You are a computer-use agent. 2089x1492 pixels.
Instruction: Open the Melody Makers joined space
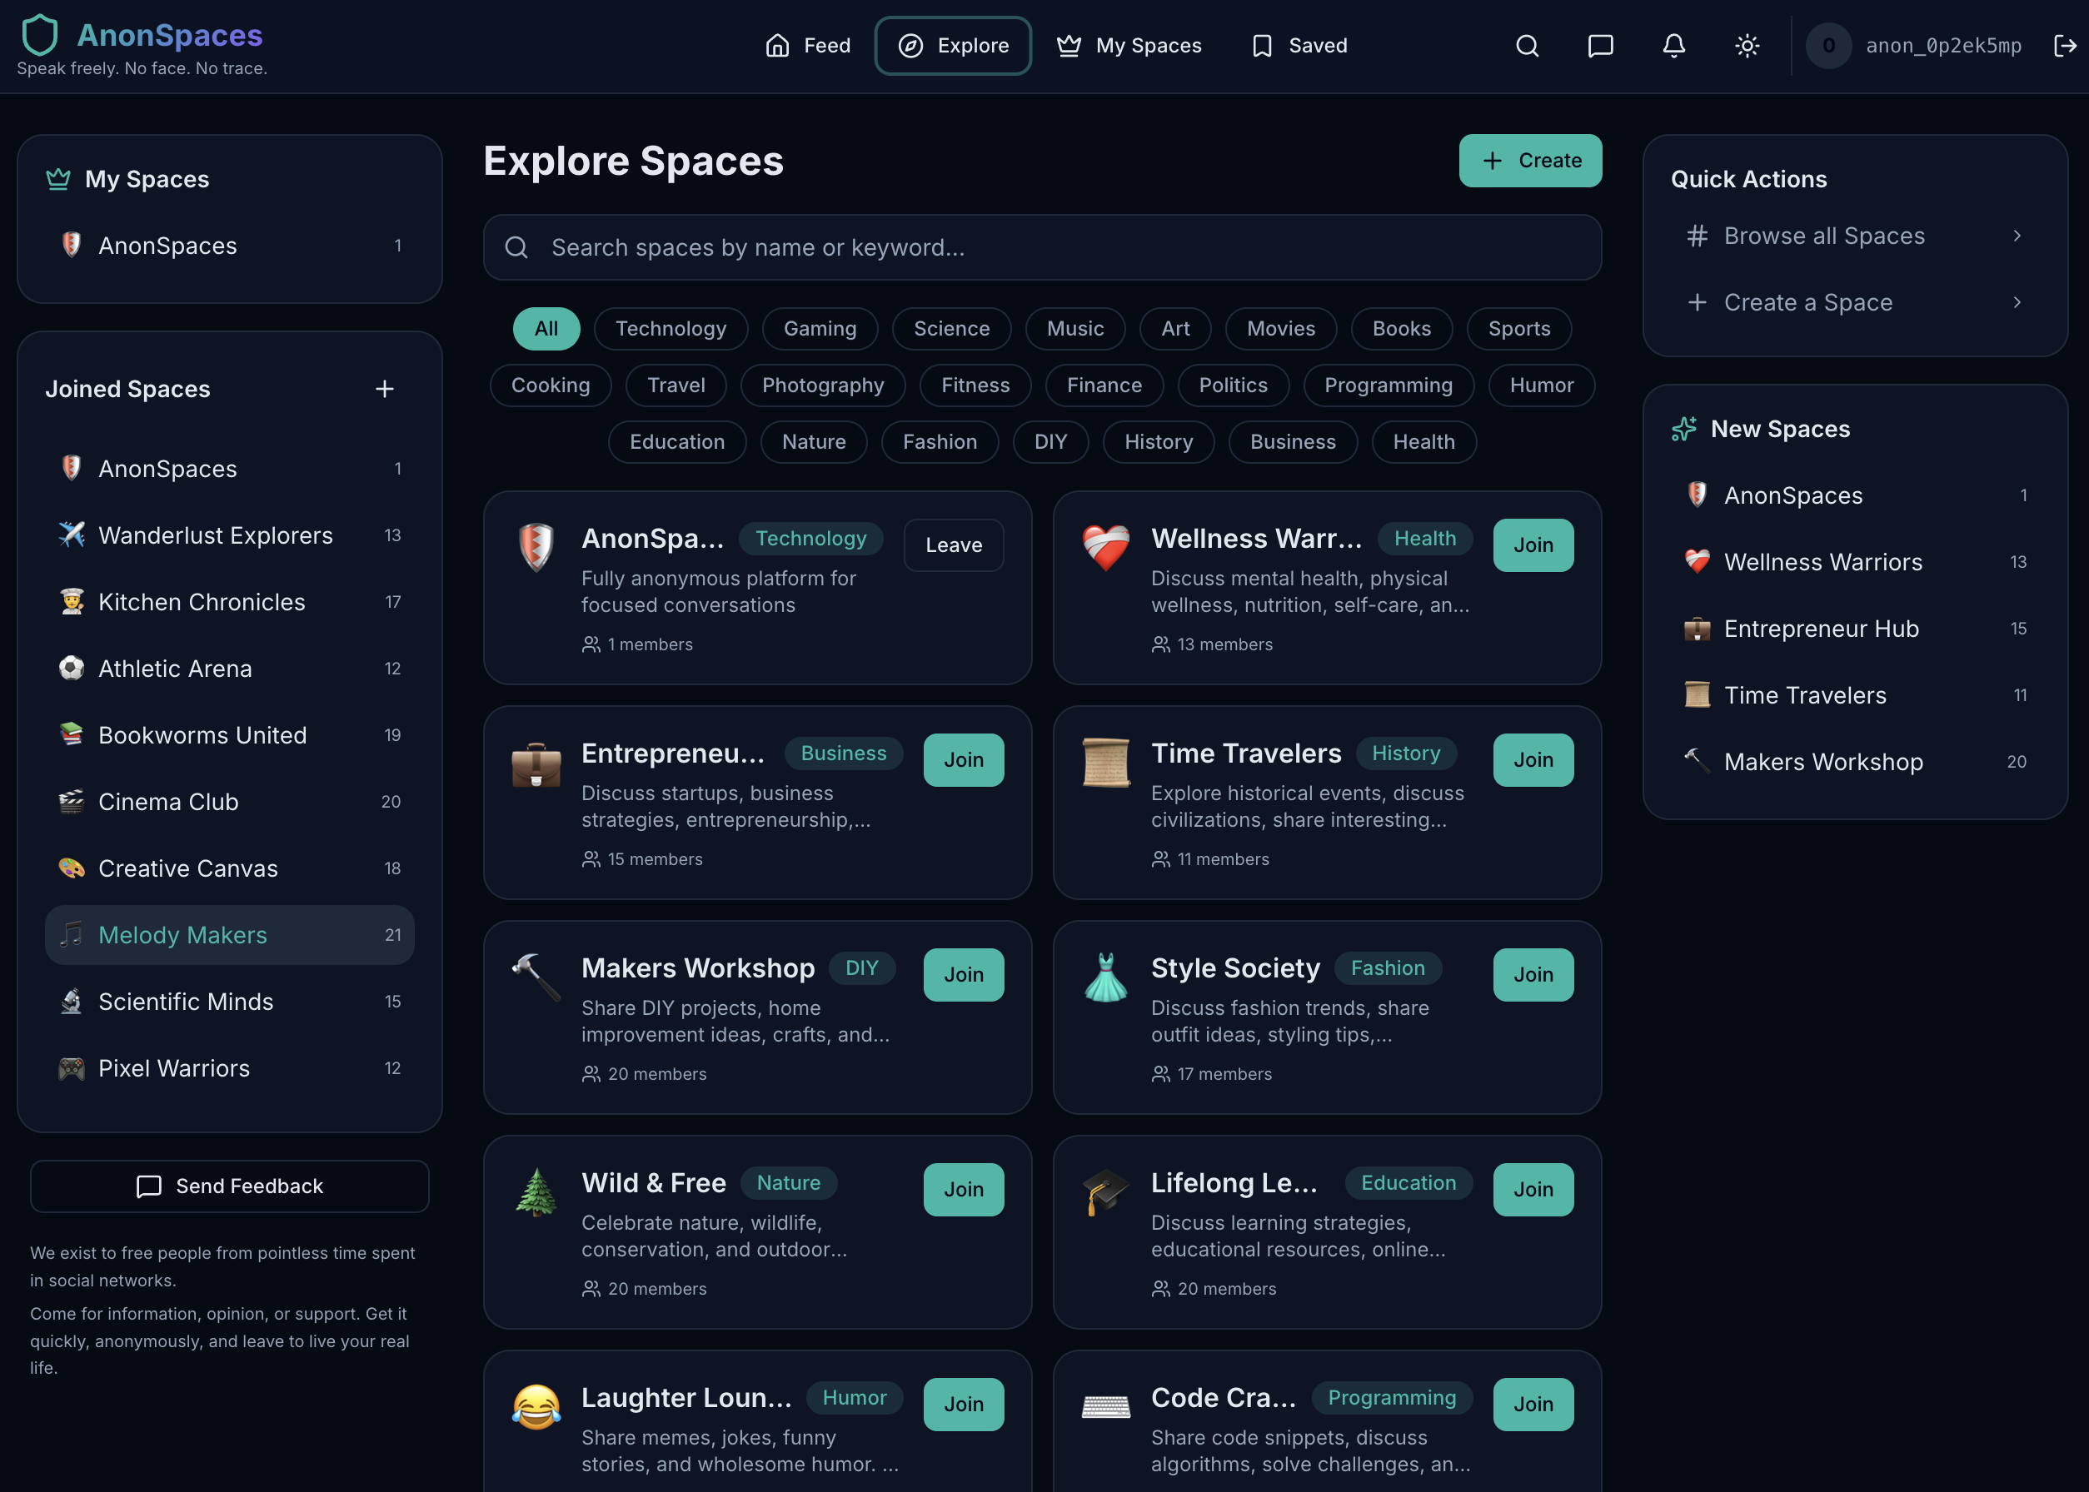click(x=183, y=934)
